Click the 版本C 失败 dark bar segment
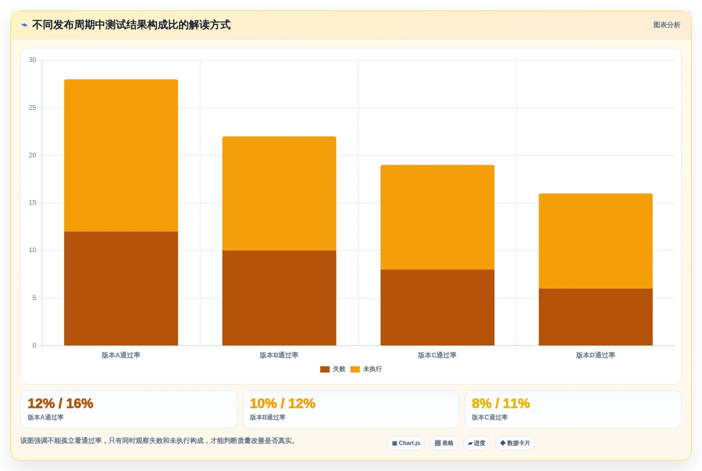 437,307
